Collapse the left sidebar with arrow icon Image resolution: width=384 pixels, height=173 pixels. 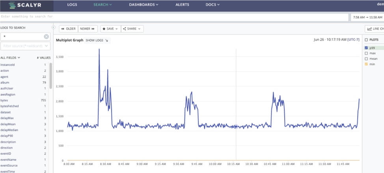pyautogui.click(x=54, y=27)
